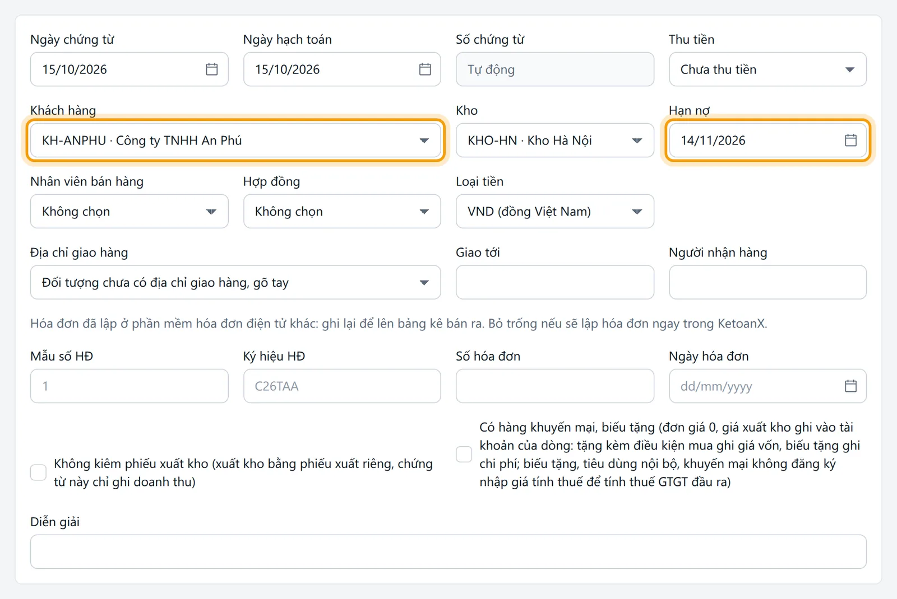Click the Ngày hạch toán date field
The width and height of the screenshot is (897, 599).
(x=342, y=69)
